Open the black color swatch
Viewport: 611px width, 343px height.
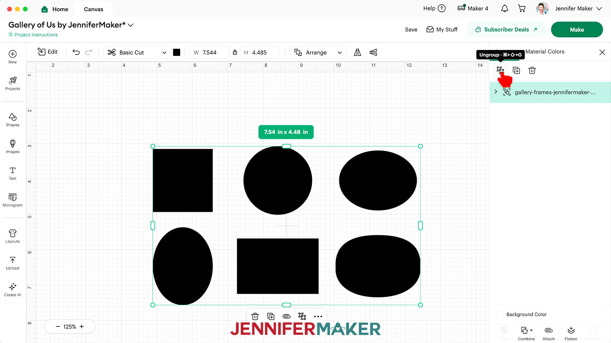click(x=177, y=52)
